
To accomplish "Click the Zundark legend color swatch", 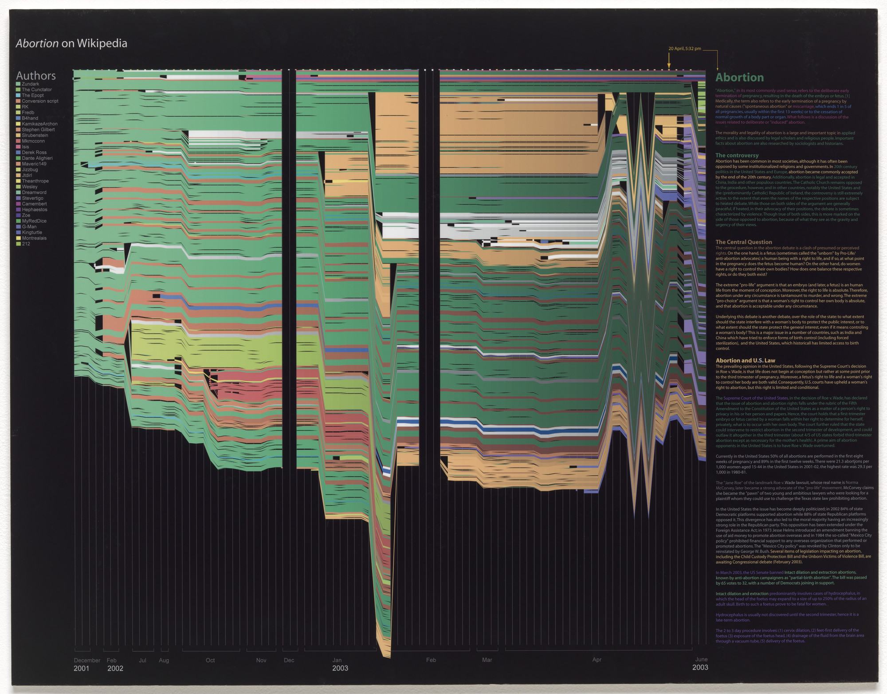I will click(x=18, y=84).
